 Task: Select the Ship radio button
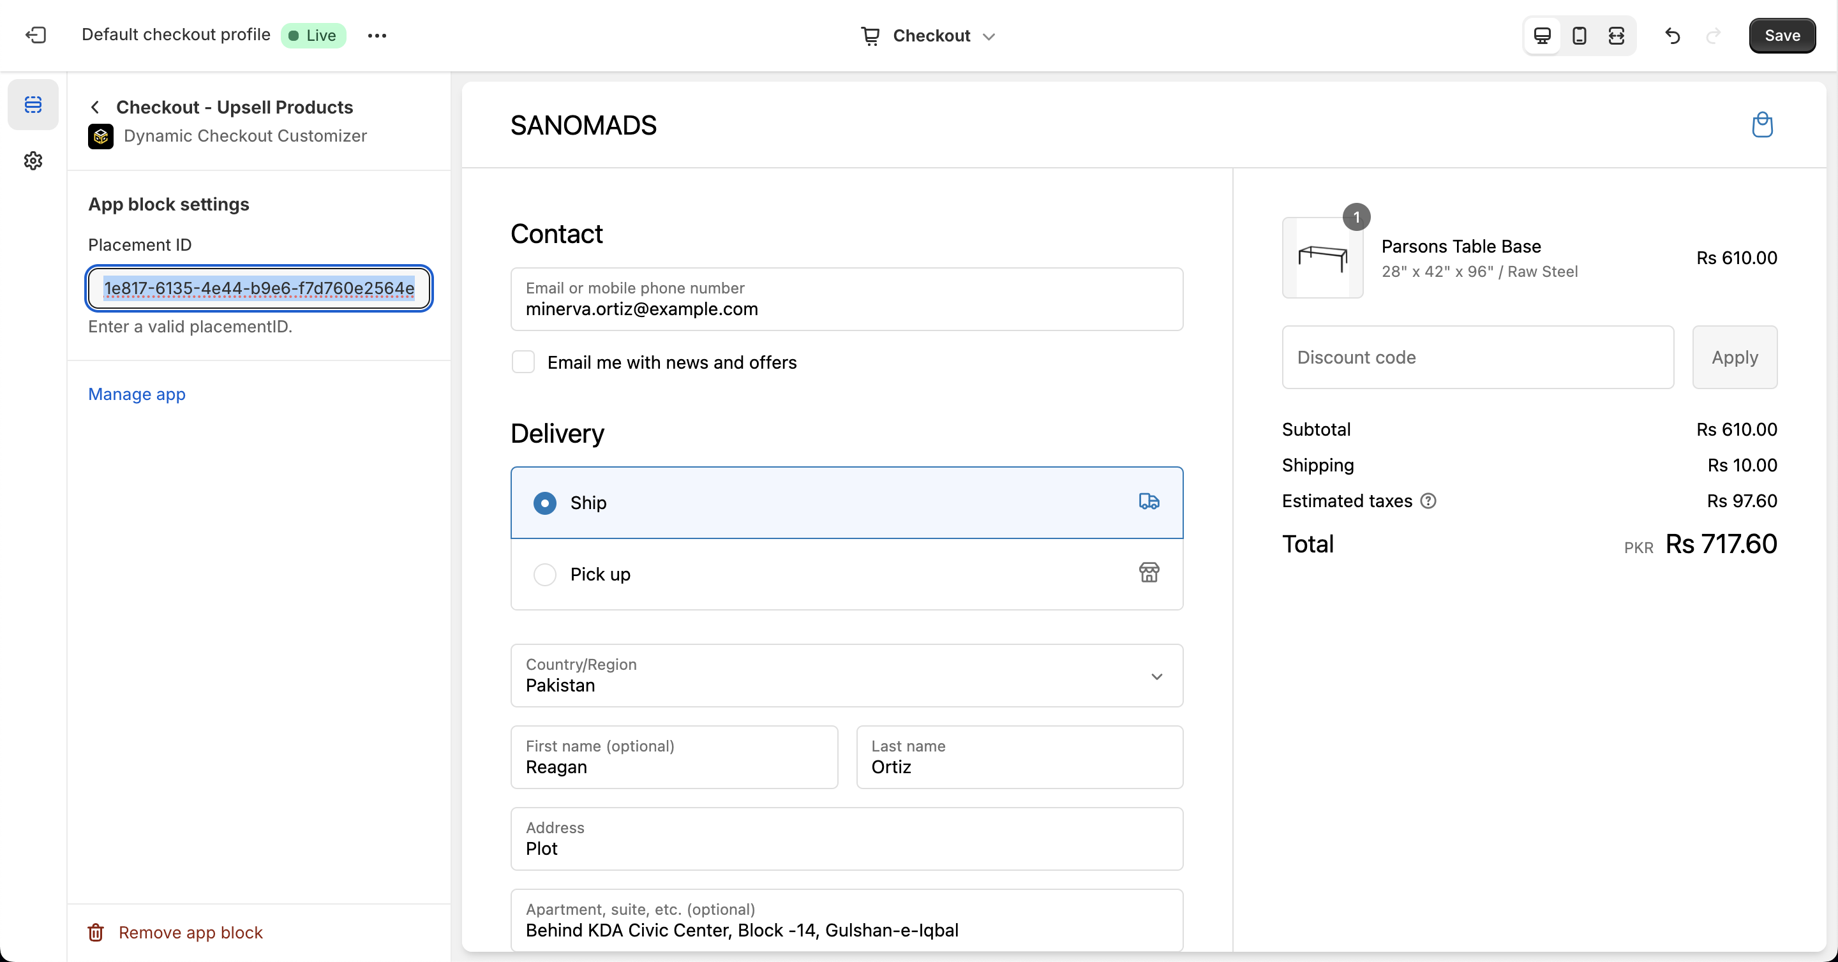click(x=545, y=503)
